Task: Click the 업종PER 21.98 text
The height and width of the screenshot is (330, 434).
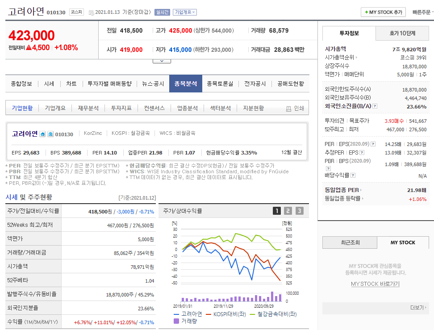Action: point(145,153)
